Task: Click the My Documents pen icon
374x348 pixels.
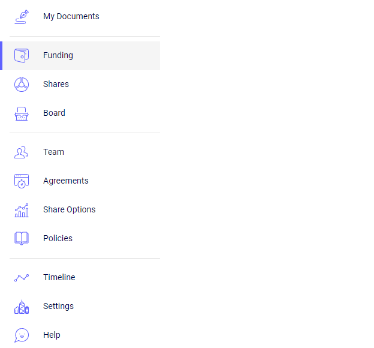Action: point(22,17)
